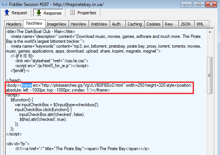Click the Properties document icon
Image resolution: width=220 pixels, height=155 pixels.
pos(73,12)
